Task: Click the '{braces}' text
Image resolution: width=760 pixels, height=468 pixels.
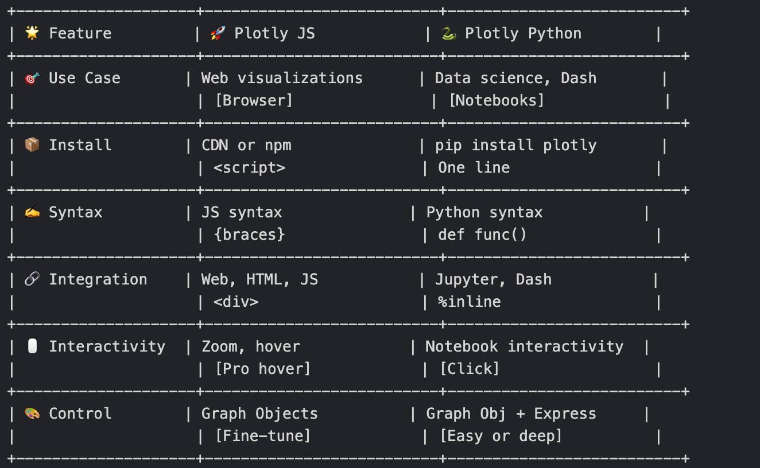Action: tap(249, 235)
